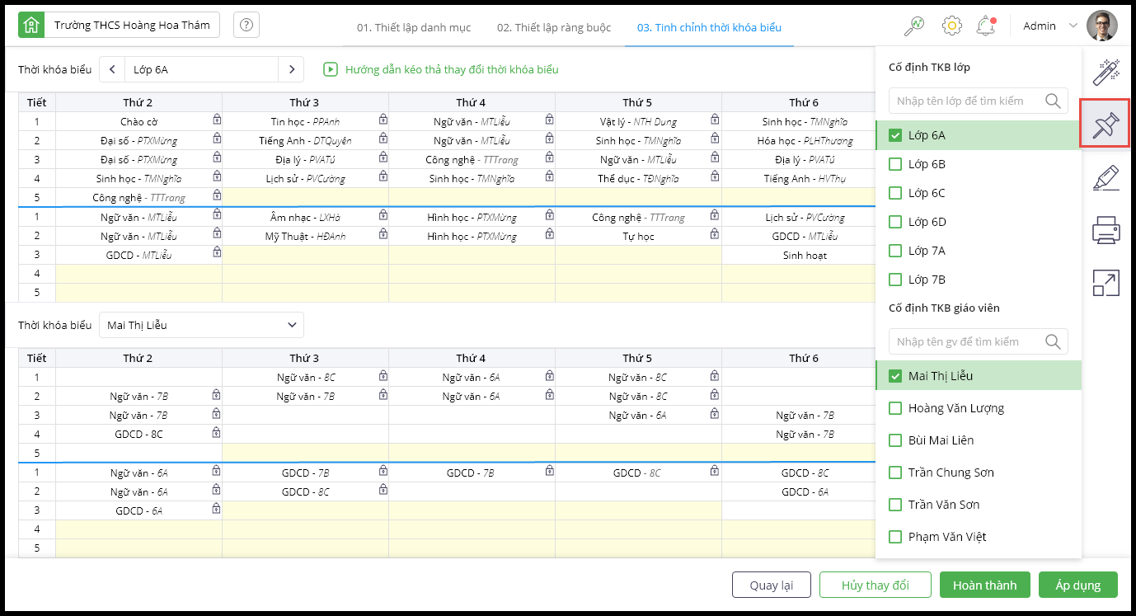
Task: Open the settings gear icon
Action: click(x=951, y=26)
